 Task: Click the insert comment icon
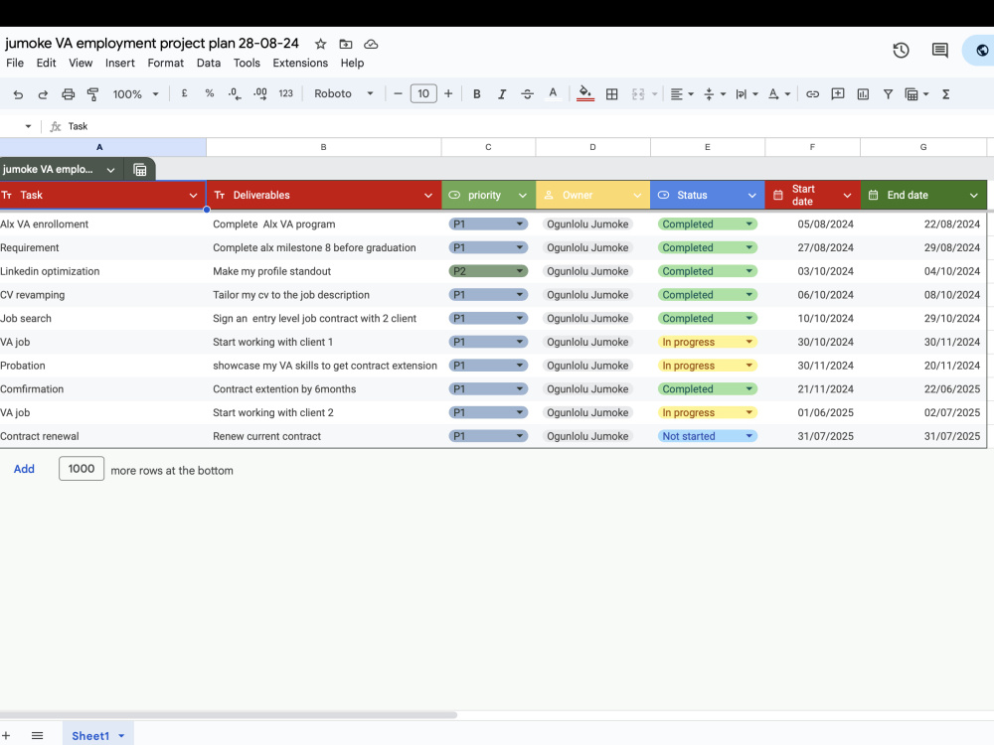pyautogui.click(x=837, y=93)
